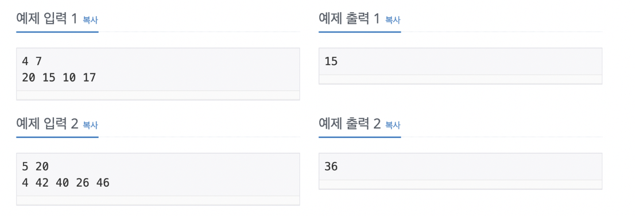Copy example input 1 via 복사 link
This screenshot has width=635, height=216.
coord(90,20)
